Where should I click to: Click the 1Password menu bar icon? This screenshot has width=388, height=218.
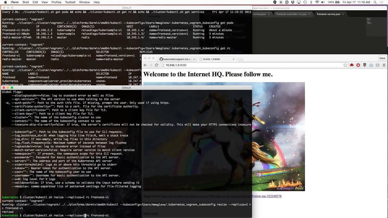click(286, 2)
